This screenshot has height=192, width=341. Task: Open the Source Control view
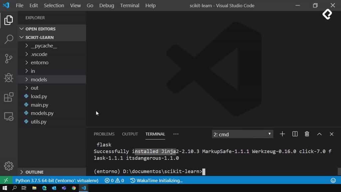[8, 58]
